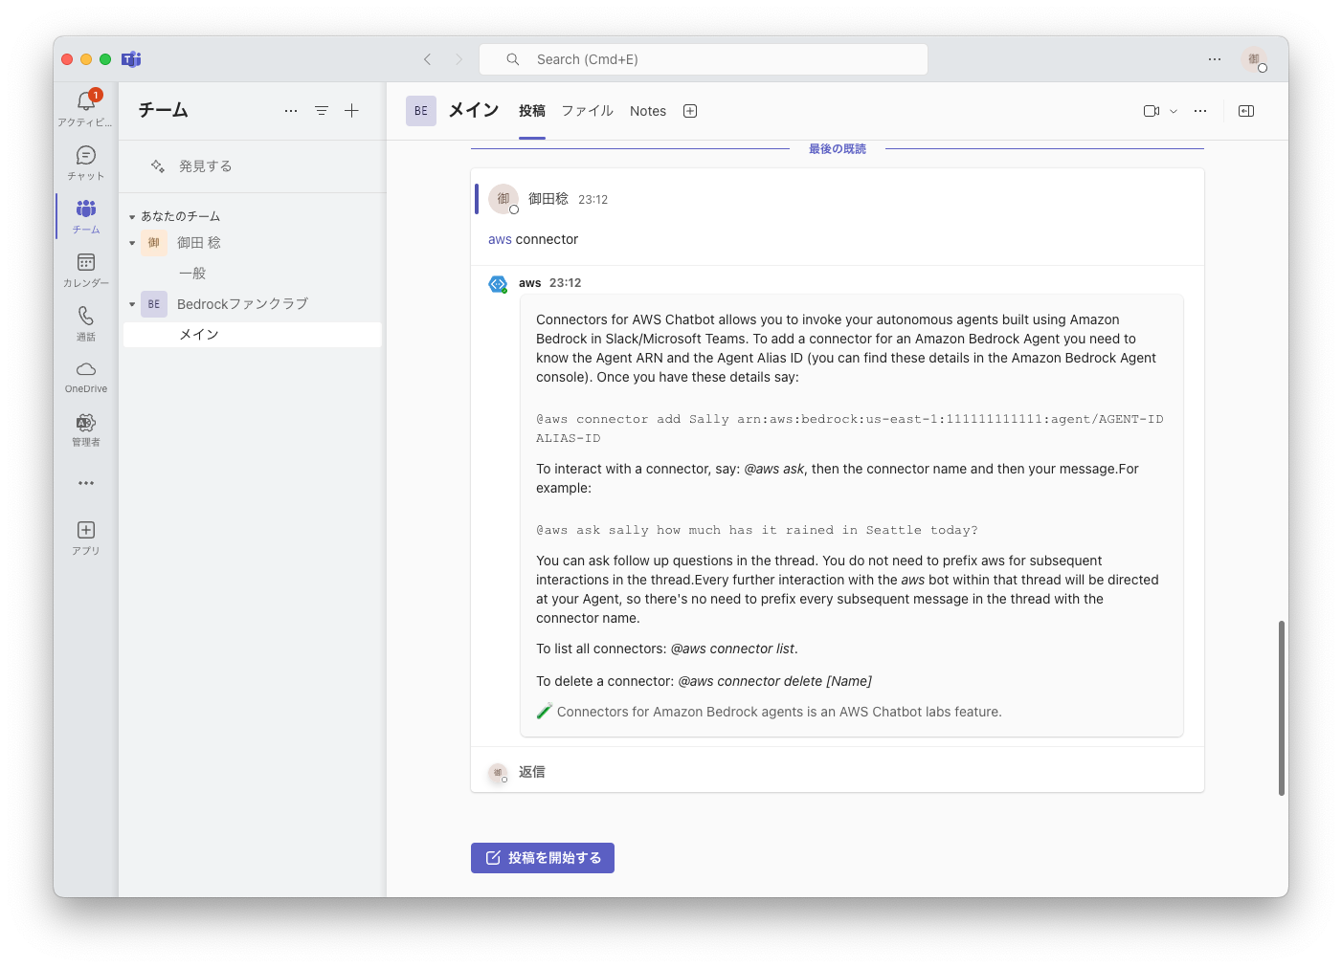The image size is (1342, 968).
Task: Open teams list more options
Action: point(291,111)
